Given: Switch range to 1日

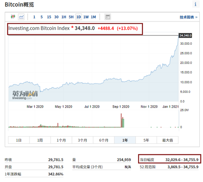Looking at the screenshot, I should (19, 140).
